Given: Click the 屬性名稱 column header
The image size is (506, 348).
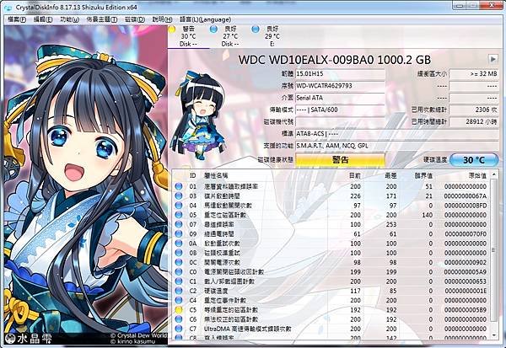Looking at the screenshot, I should click(x=217, y=176).
